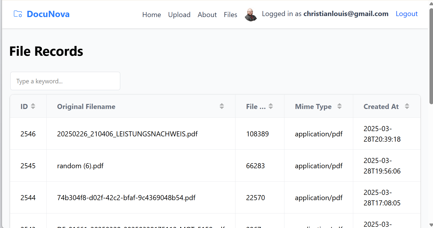The image size is (433, 228).
Task: Sort by Mime Type arrows
Action: pyautogui.click(x=339, y=106)
